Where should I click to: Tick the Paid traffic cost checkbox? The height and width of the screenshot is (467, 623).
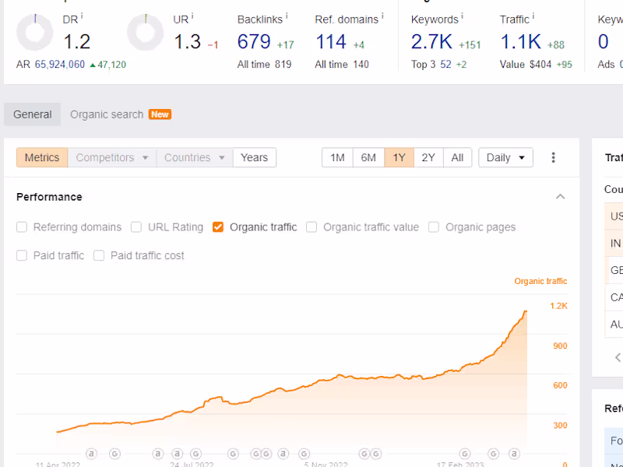pos(99,255)
